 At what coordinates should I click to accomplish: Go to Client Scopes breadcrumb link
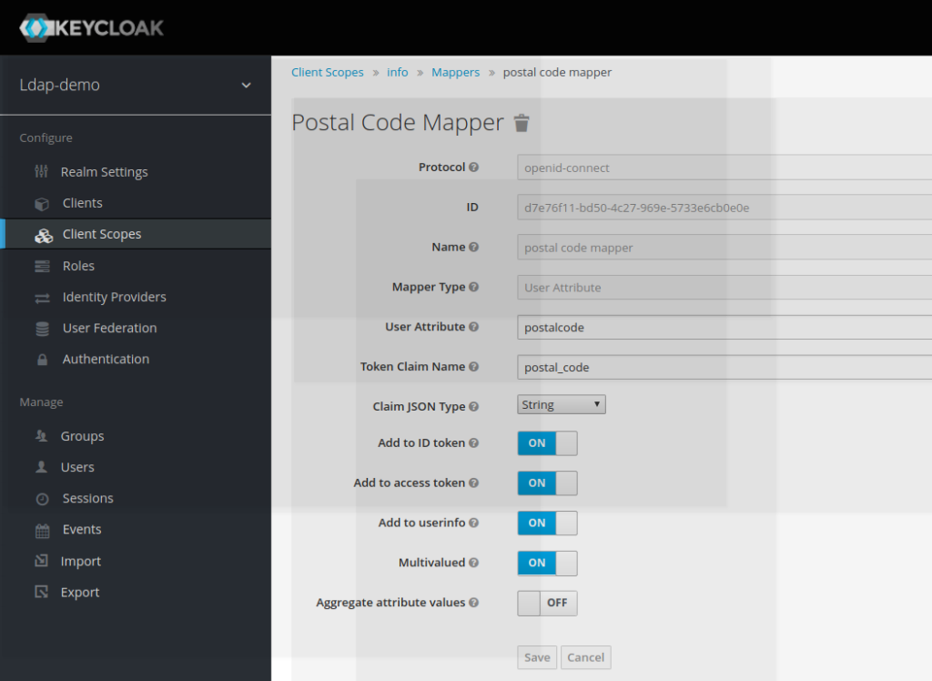[x=328, y=73]
